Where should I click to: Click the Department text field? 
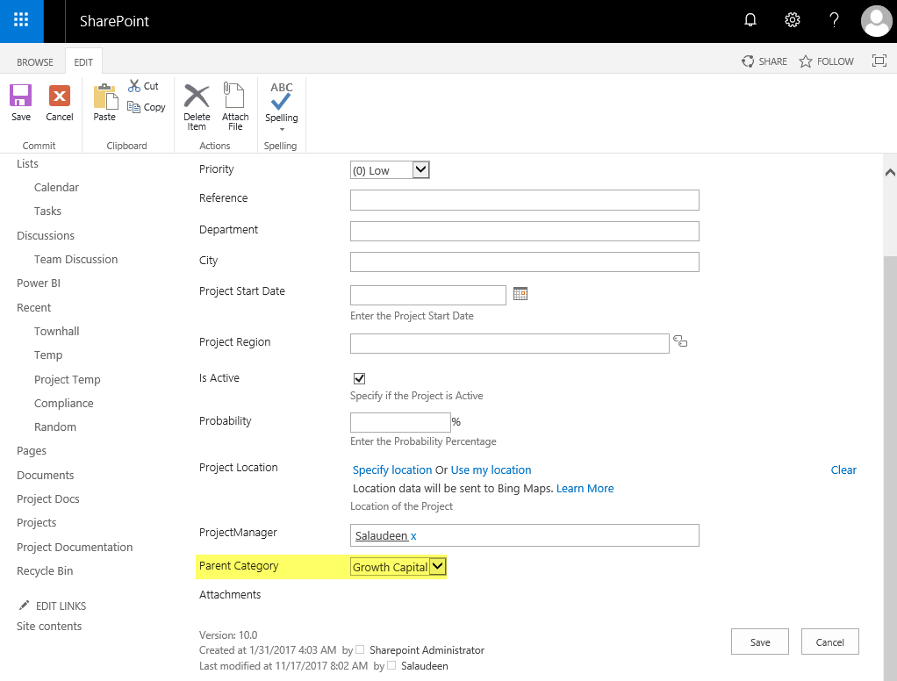(x=524, y=231)
